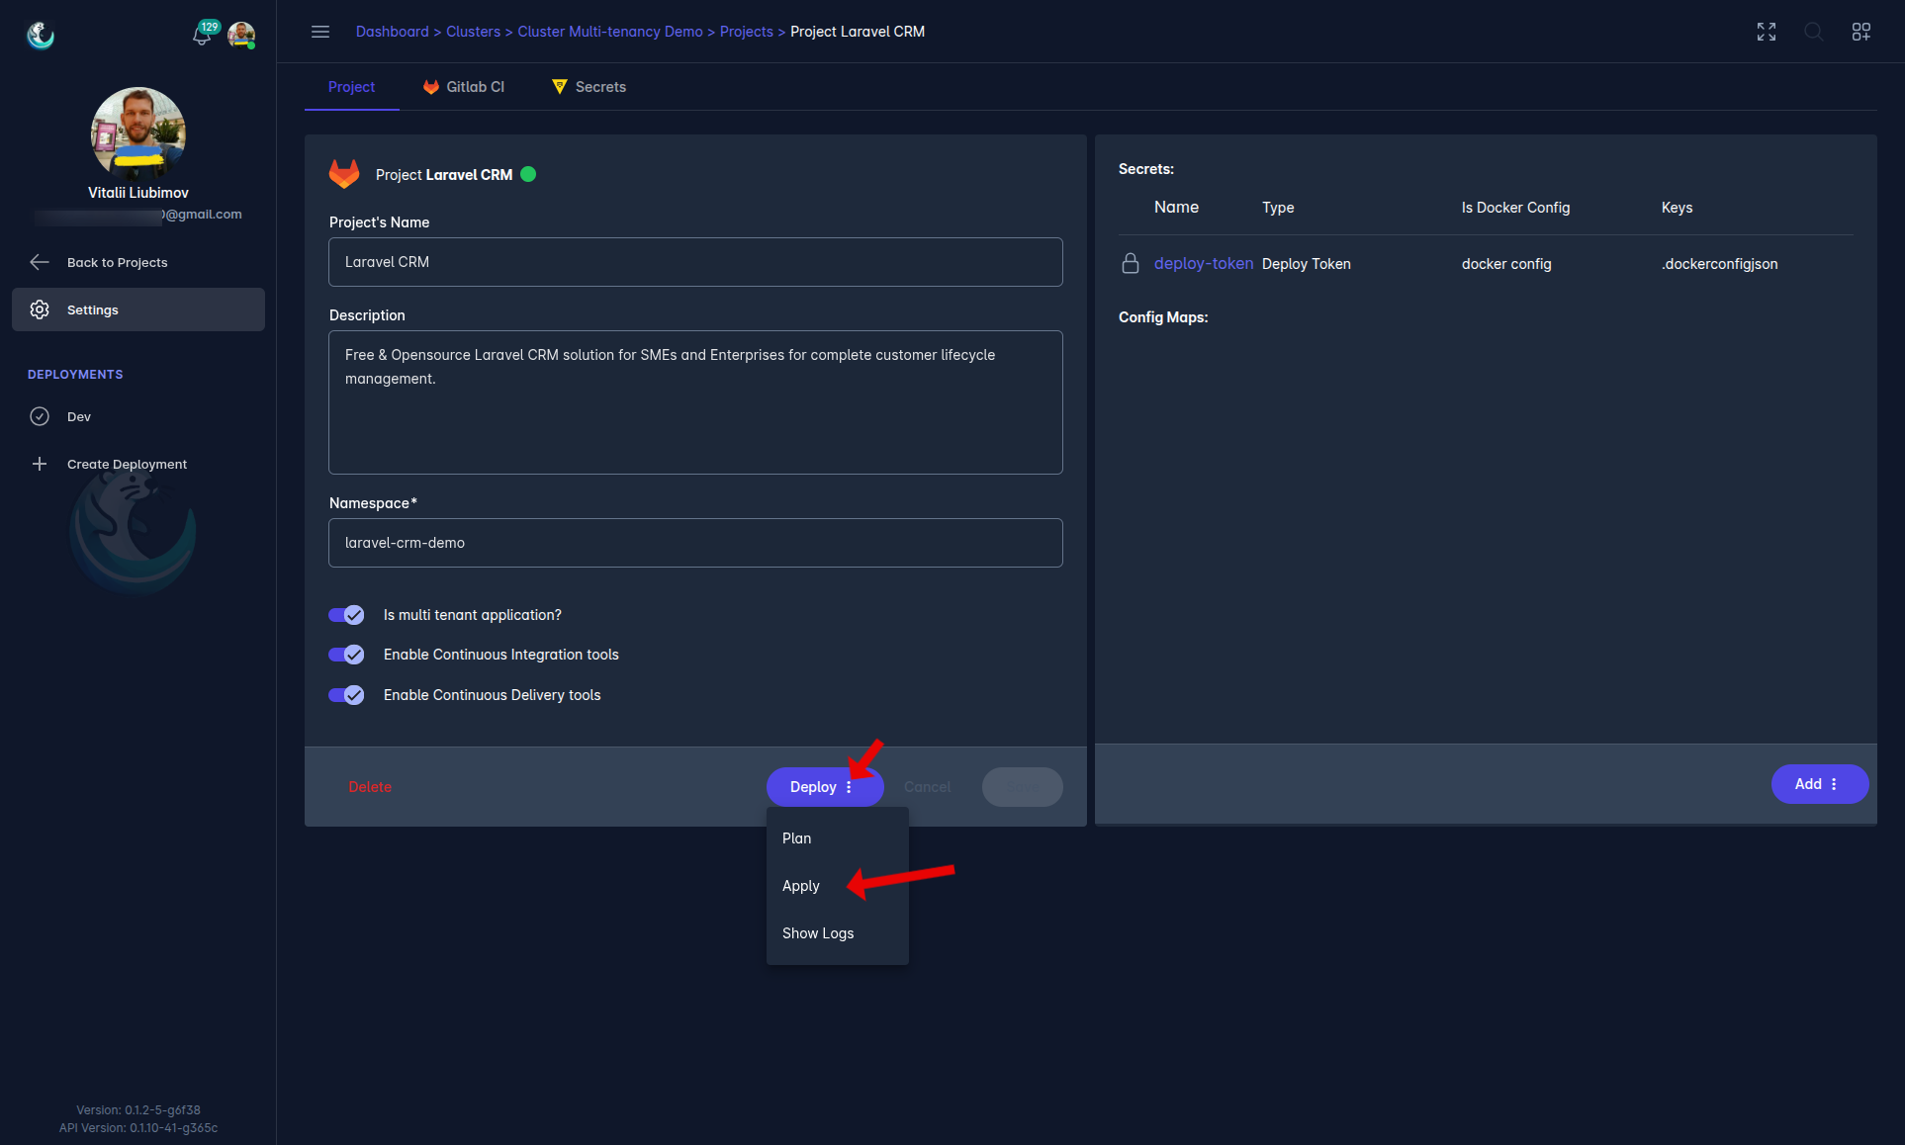Go back using Back to Projects arrow
Viewport: 1905px width, 1145px height.
click(x=40, y=262)
